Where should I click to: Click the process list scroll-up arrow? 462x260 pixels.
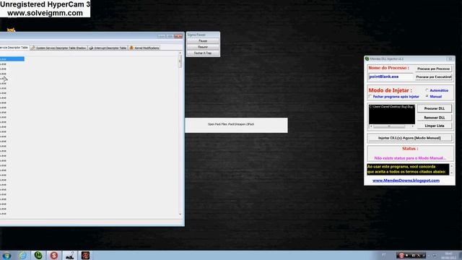point(180,53)
